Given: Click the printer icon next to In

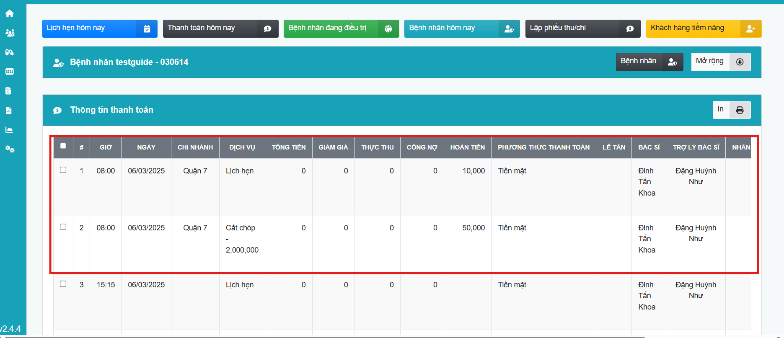Looking at the screenshot, I should (740, 110).
